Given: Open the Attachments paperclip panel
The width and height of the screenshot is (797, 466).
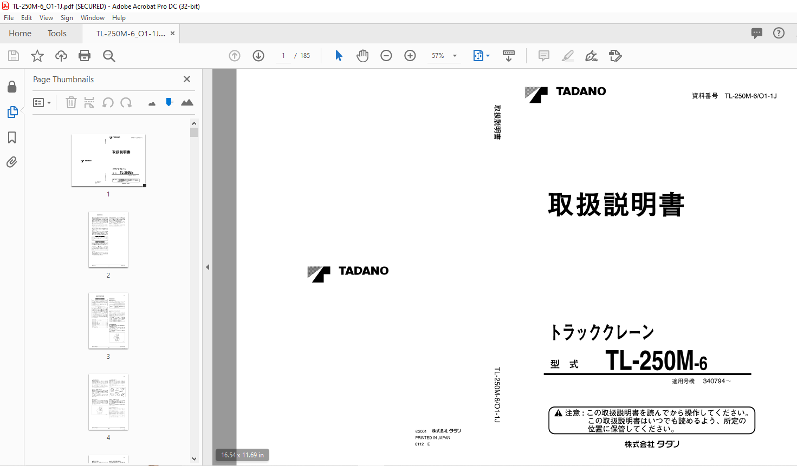Looking at the screenshot, I should [12, 162].
